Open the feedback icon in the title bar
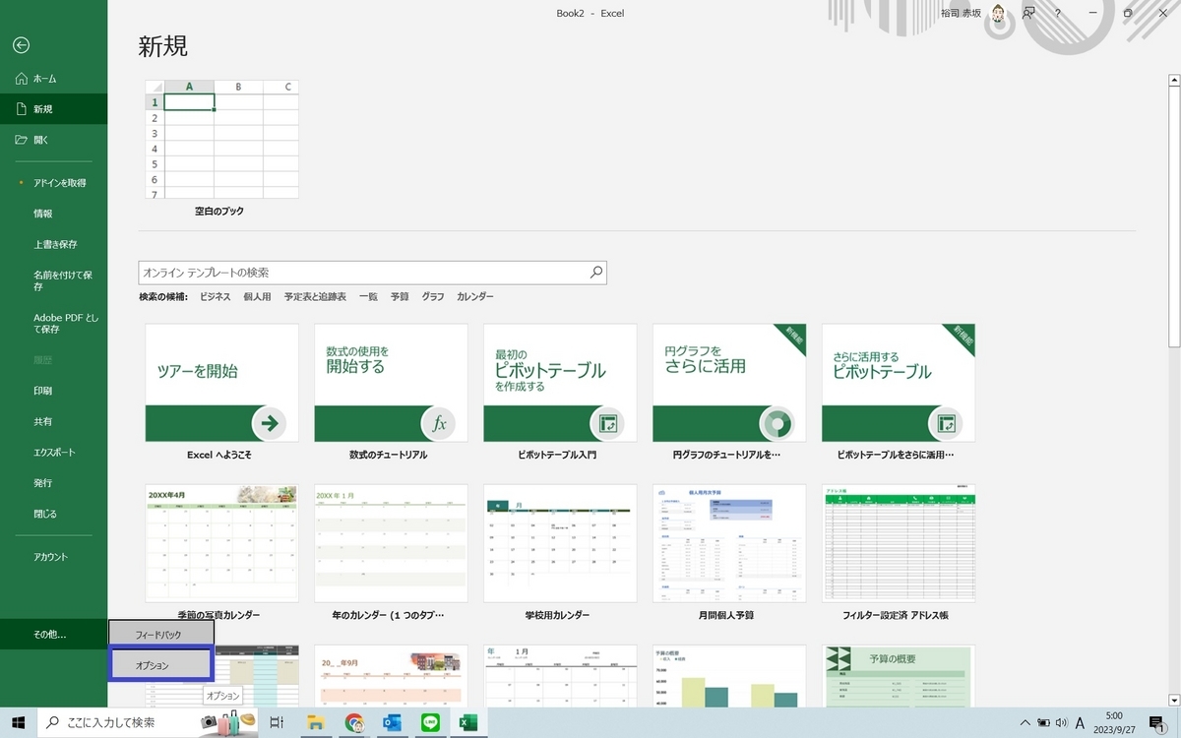The image size is (1181, 738). [1028, 13]
